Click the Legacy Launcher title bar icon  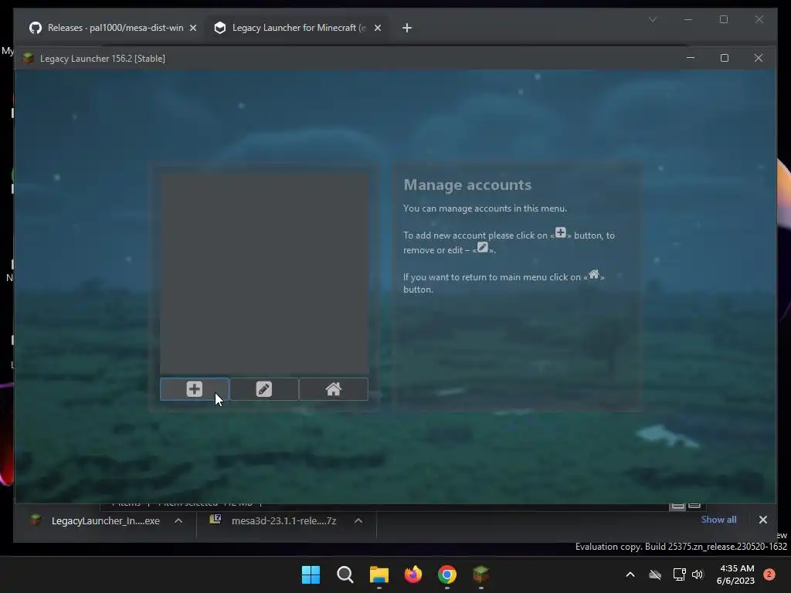[29, 58]
